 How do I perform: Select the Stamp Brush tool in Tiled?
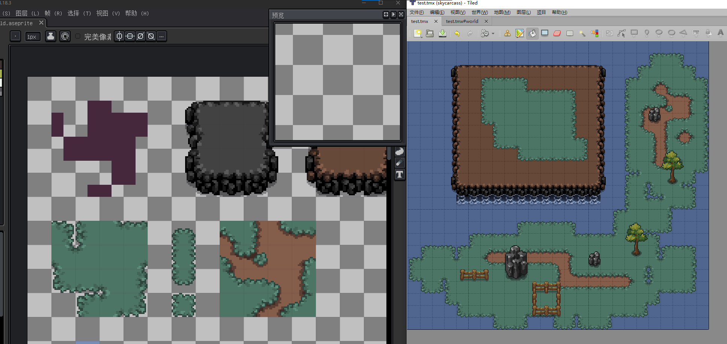pyautogui.click(x=507, y=33)
